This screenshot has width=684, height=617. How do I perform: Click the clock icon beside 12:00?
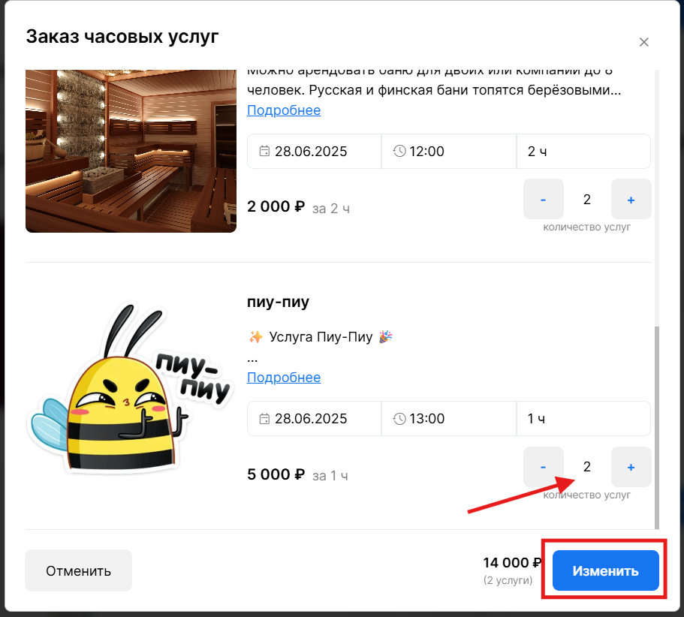coord(399,152)
